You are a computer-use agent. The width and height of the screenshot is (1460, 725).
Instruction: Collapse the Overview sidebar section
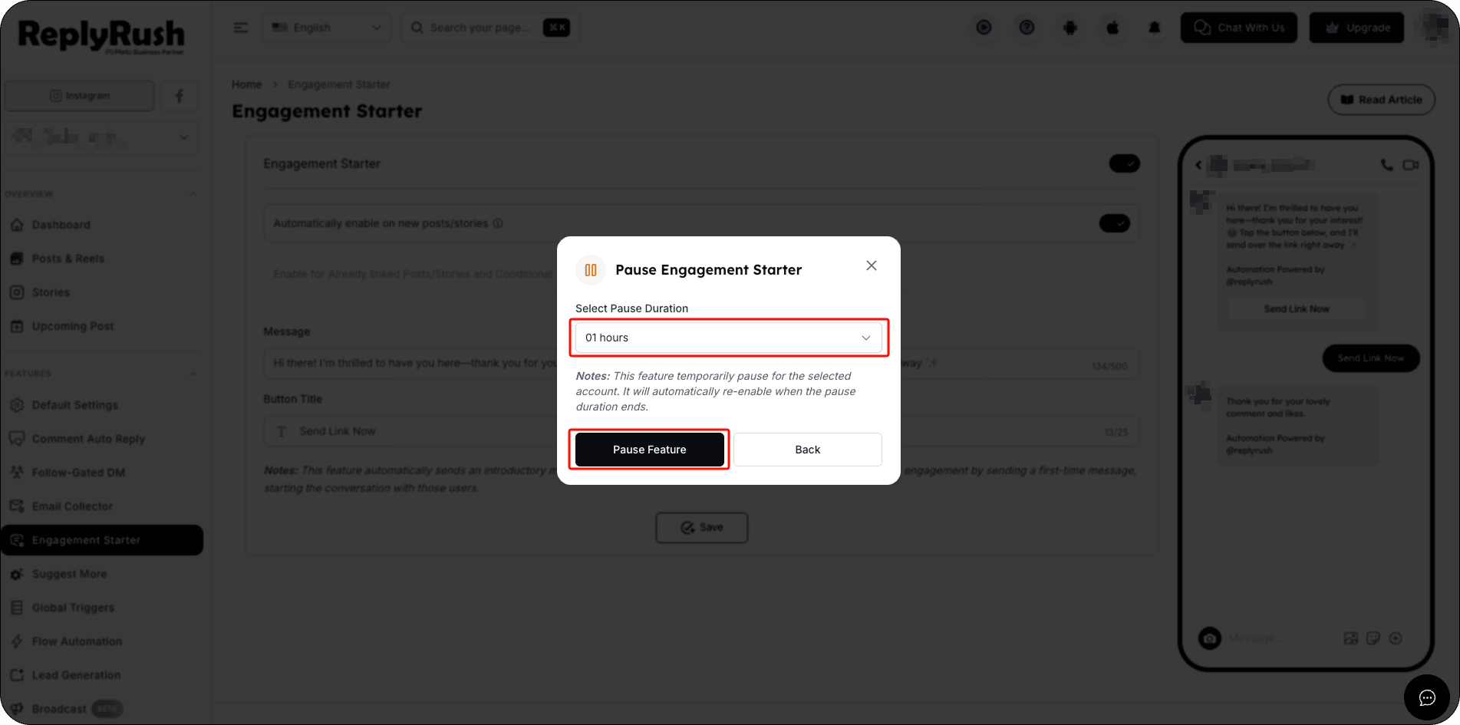coord(193,194)
